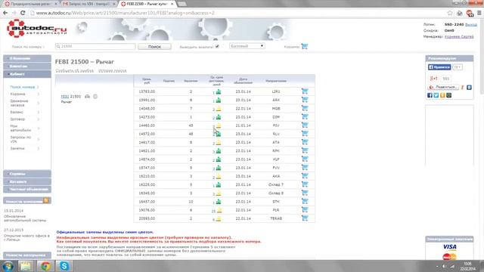Viewport: 484px width, 272px height.
Task: Click the Facebook Нравится like button
Action: point(439,67)
